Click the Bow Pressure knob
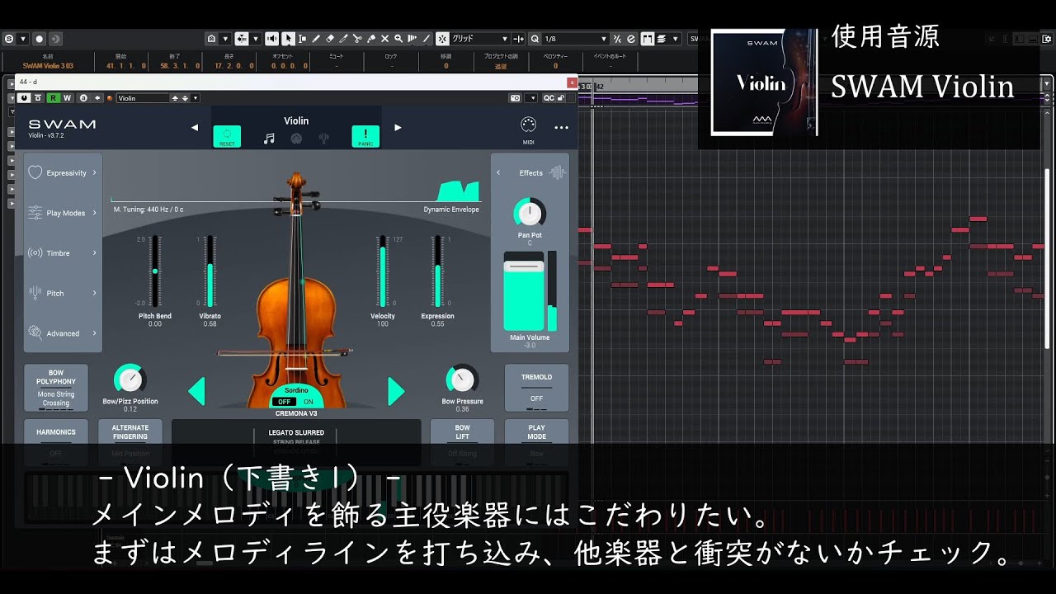 pyautogui.click(x=462, y=379)
